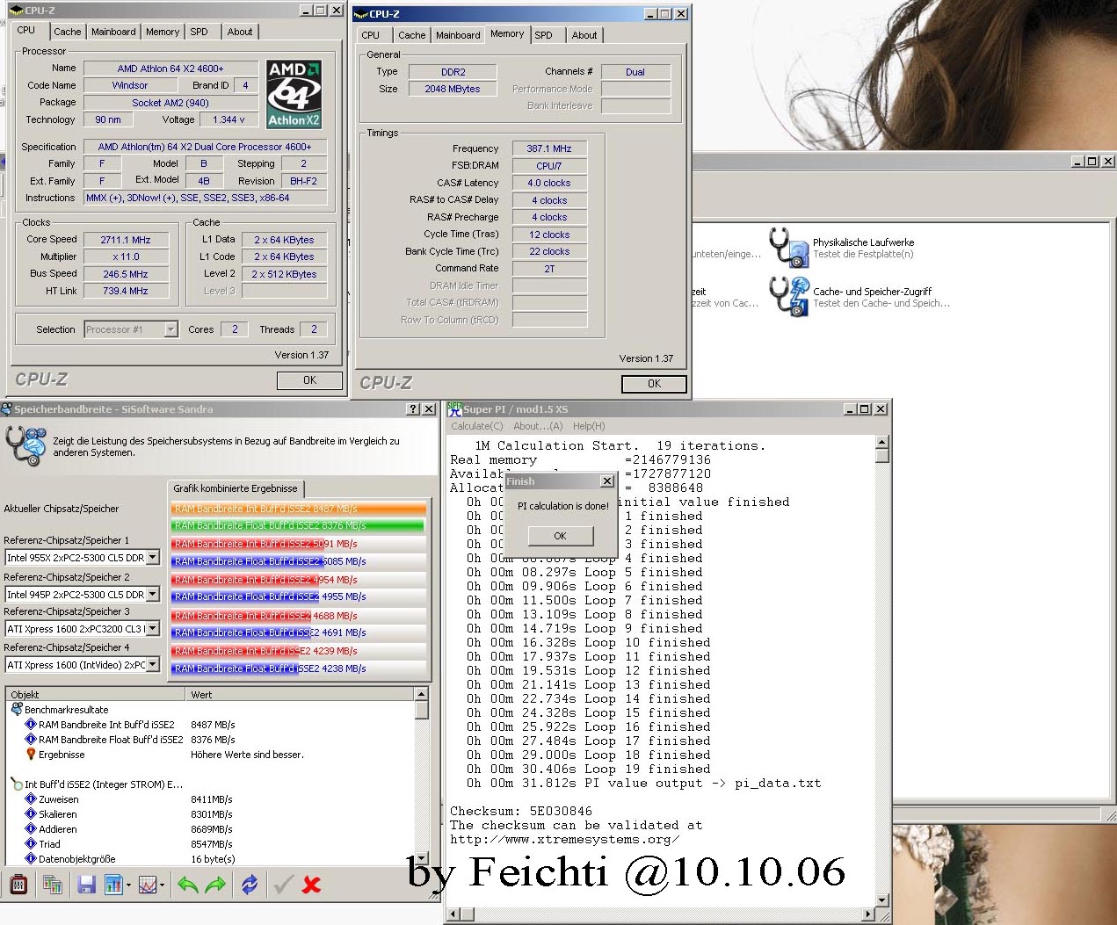
Task: Click the Super PI title bar icon
Action: click(454, 409)
